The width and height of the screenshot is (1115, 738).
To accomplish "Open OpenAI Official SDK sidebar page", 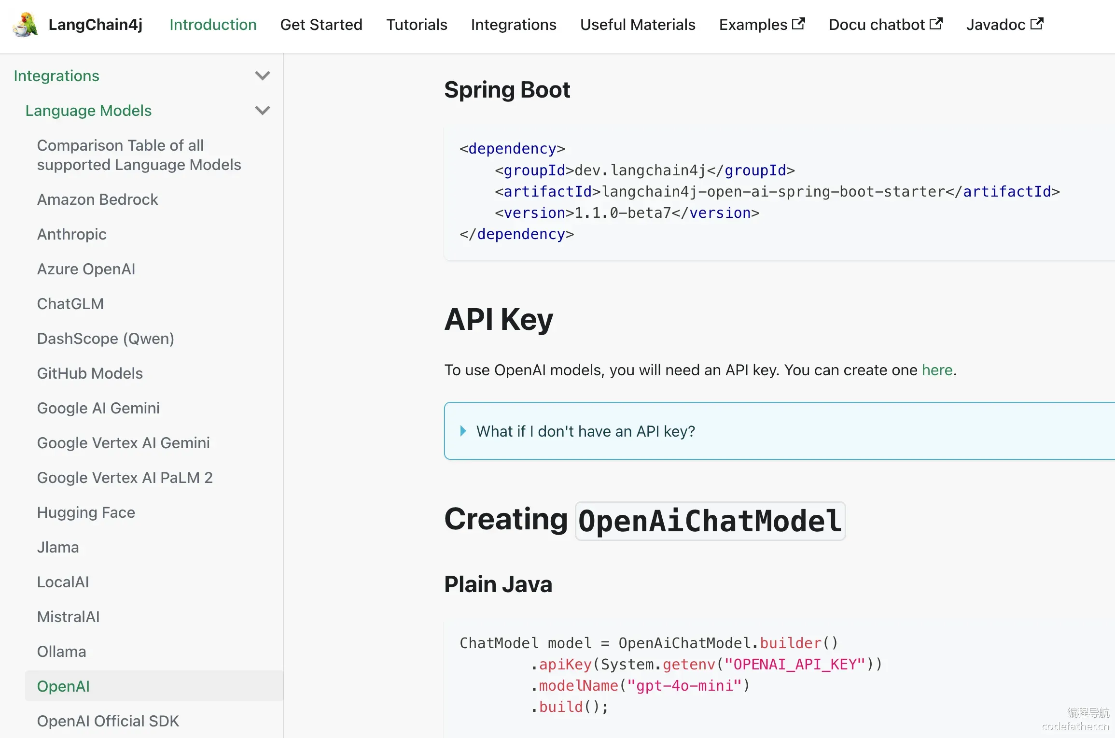I will tap(108, 721).
